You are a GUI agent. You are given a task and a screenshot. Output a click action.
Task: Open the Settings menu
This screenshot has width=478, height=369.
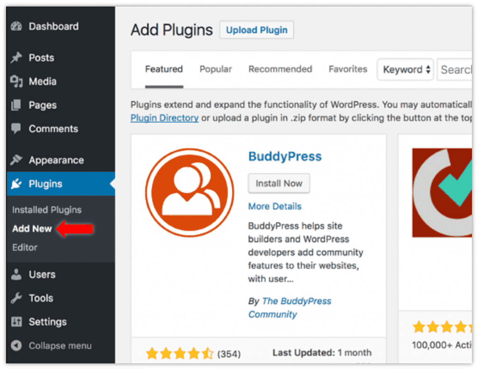48,322
